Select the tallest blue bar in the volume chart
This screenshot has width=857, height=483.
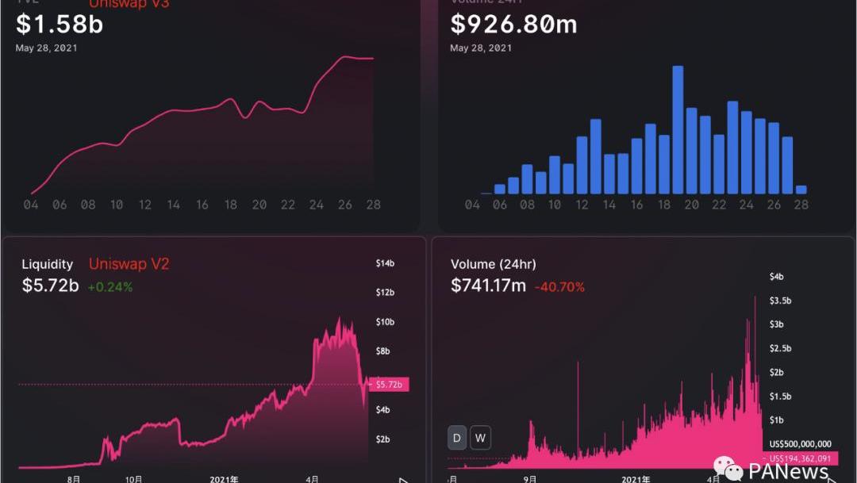click(x=678, y=130)
